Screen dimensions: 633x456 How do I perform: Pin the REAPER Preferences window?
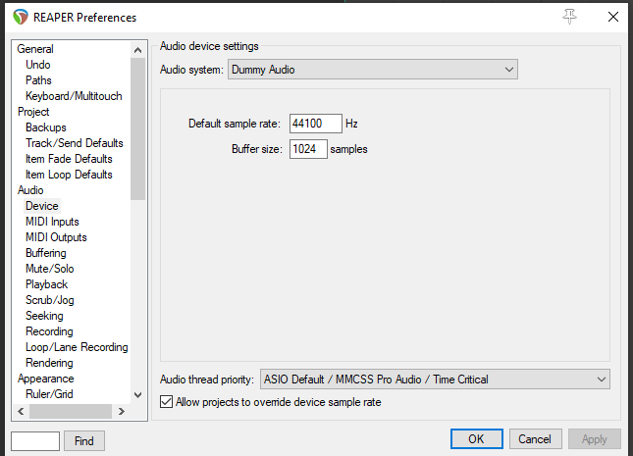pyautogui.click(x=568, y=17)
